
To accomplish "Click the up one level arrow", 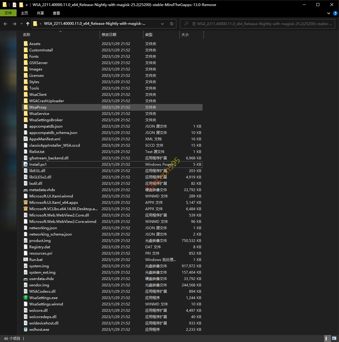I will tap(28, 24).
